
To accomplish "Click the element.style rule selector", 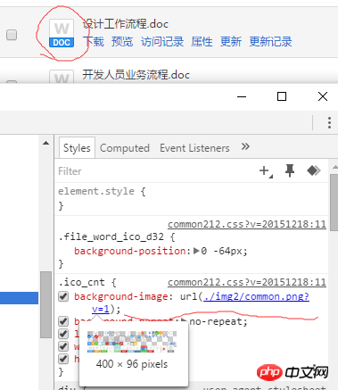I will click(96, 191).
